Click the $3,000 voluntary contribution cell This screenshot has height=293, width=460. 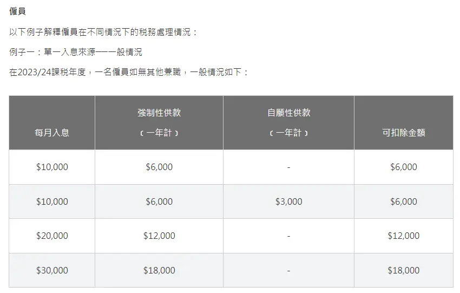coord(288,201)
